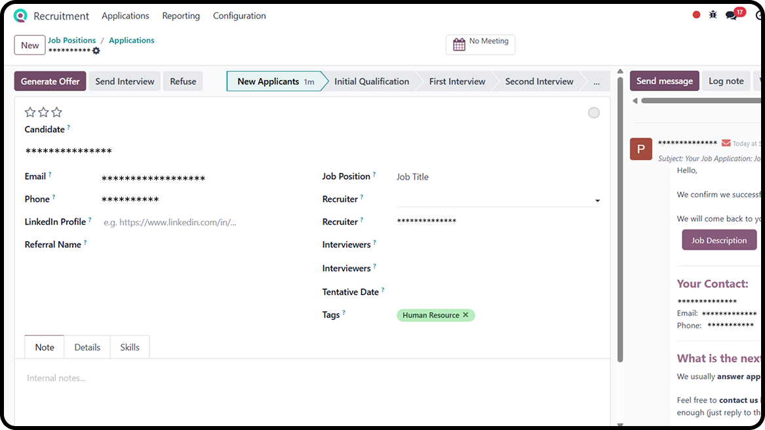
Task: Set priority to the third star
Action: pos(57,112)
